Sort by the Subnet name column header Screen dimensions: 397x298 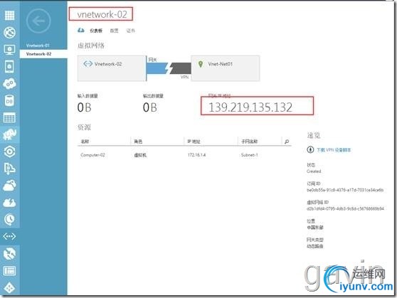tap(250, 142)
